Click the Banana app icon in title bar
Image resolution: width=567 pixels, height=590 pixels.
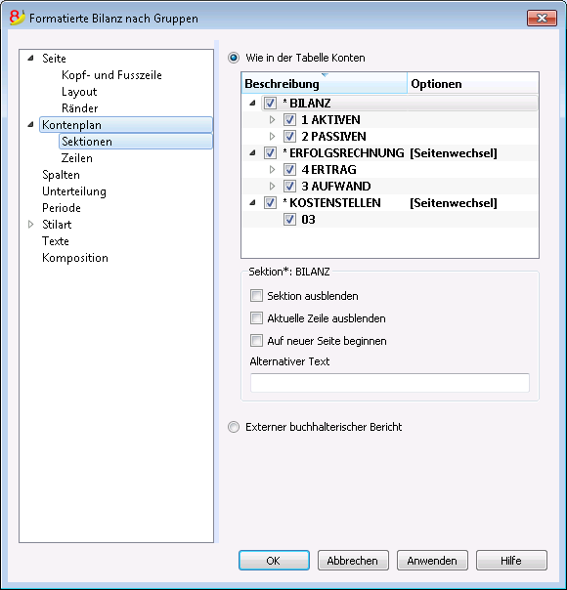pos(17,18)
